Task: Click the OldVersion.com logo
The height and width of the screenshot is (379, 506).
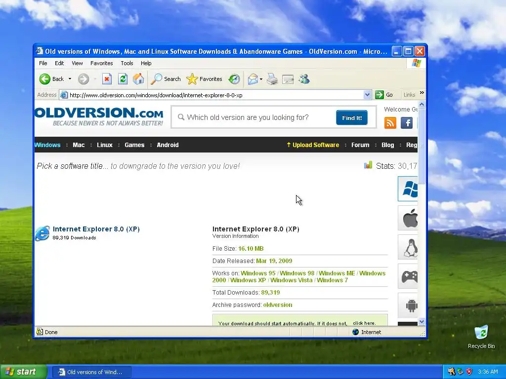Action: (99, 116)
